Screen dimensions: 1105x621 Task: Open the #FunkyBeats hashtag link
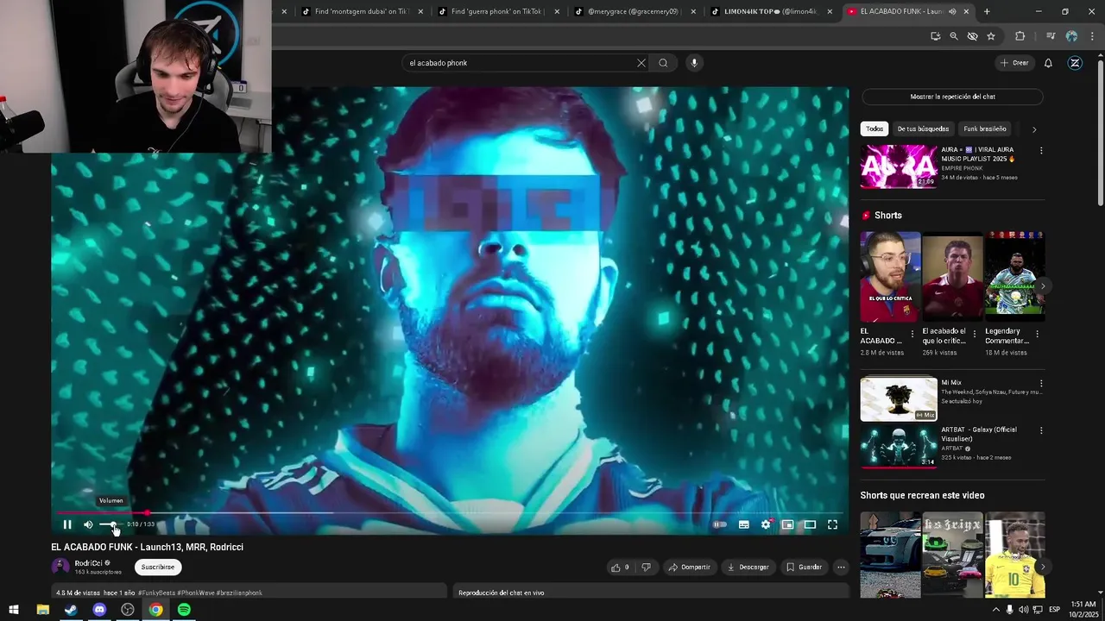(x=158, y=593)
